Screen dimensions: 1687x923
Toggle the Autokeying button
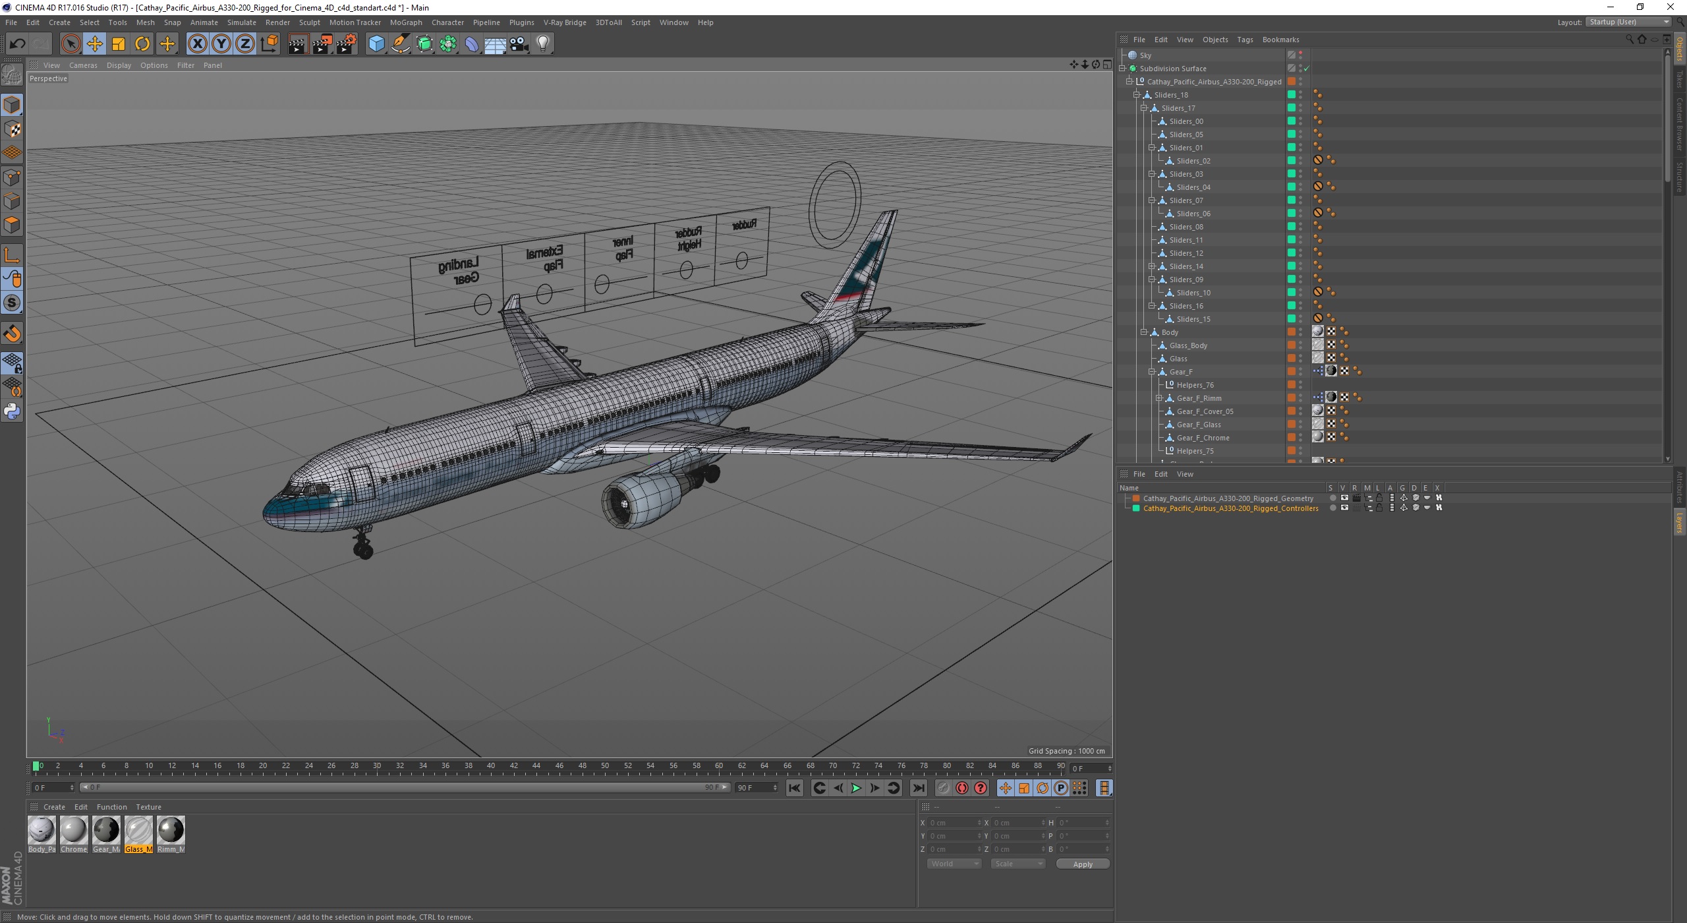962,788
